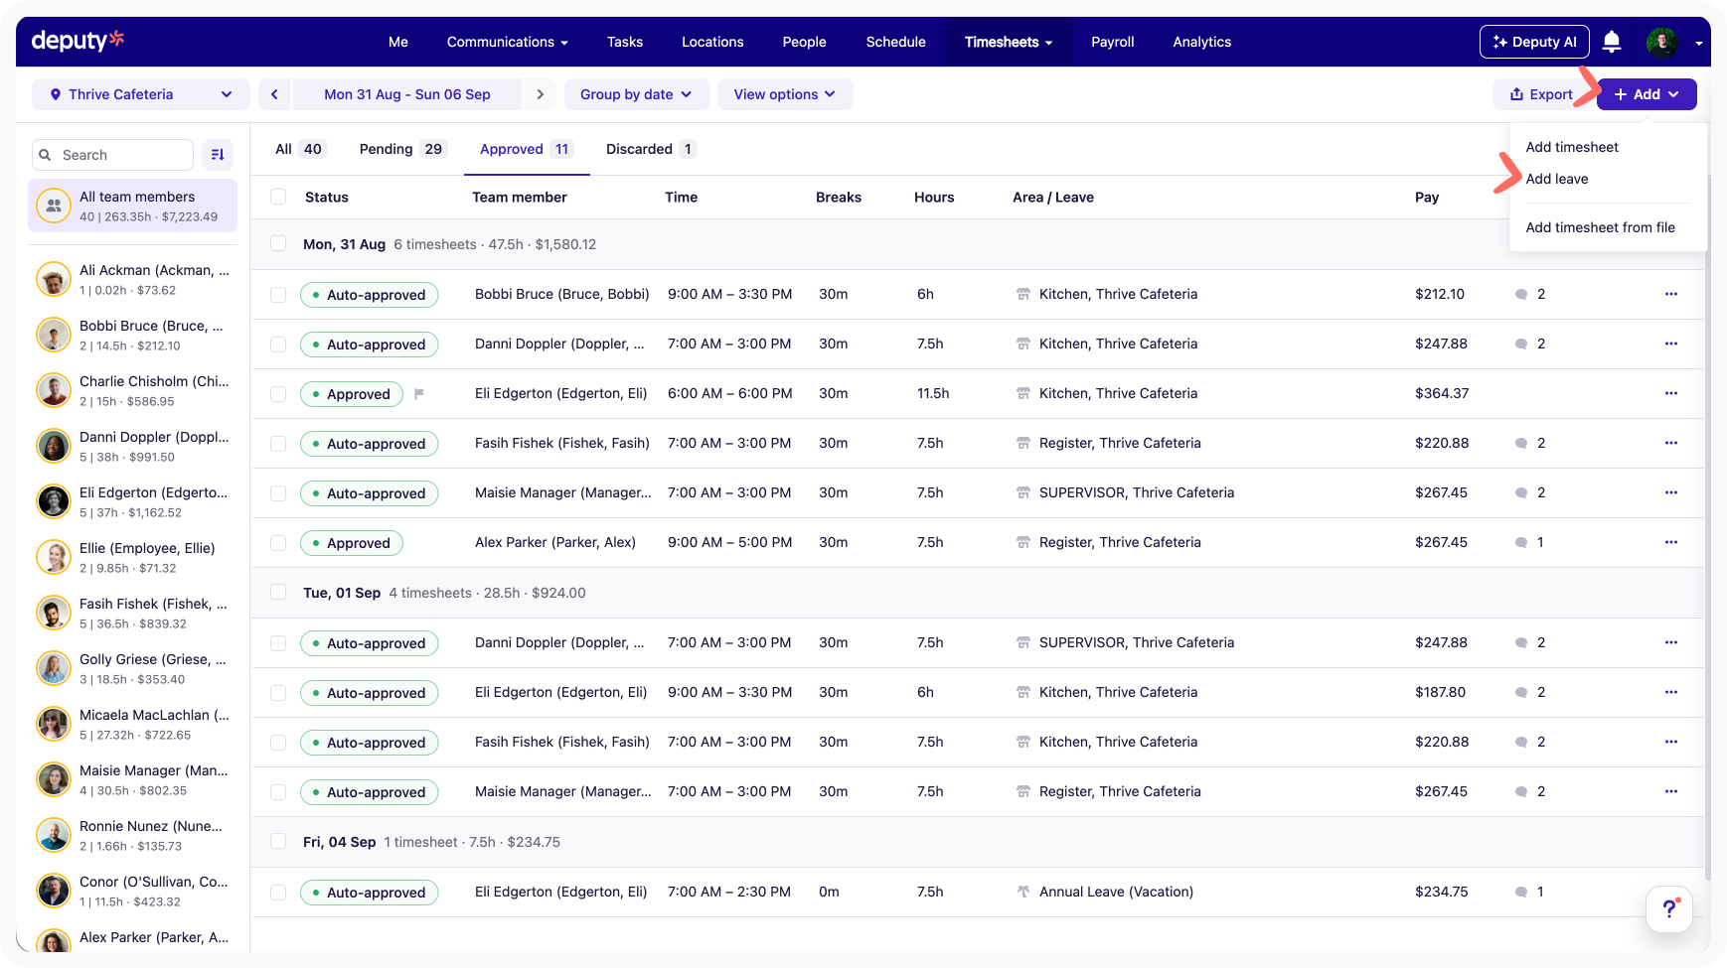The height and width of the screenshot is (968, 1727).
Task: Open more options for Bobbi Bruce timesheet
Action: 1671,294
